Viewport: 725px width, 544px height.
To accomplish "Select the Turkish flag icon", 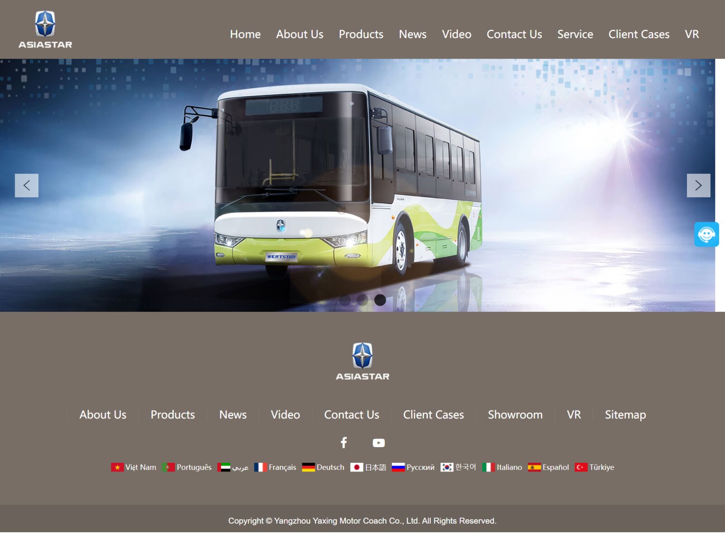I will coord(581,467).
